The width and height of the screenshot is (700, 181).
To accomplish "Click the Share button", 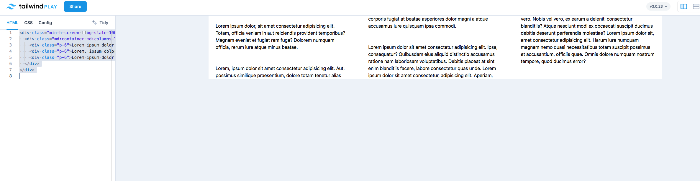I will [x=75, y=6].
